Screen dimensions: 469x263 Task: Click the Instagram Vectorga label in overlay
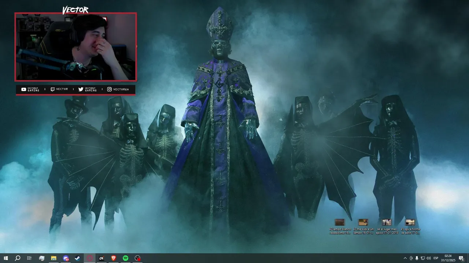[x=118, y=89]
